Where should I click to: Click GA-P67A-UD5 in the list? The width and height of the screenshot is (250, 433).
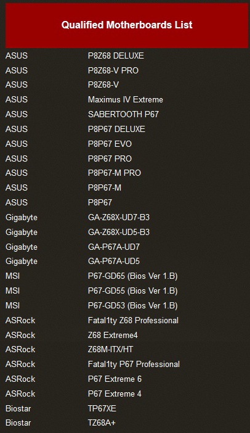point(113,262)
